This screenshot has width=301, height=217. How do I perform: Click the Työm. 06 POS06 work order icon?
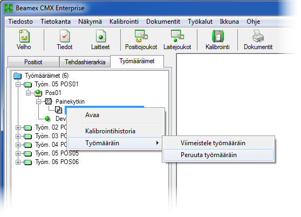pos(28,162)
